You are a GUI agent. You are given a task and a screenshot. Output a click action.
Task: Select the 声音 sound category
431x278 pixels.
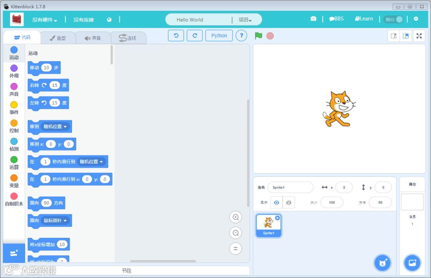[x=14, y=90]
